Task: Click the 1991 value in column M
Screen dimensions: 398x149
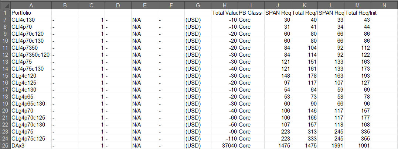Action: tap(357, 146)
